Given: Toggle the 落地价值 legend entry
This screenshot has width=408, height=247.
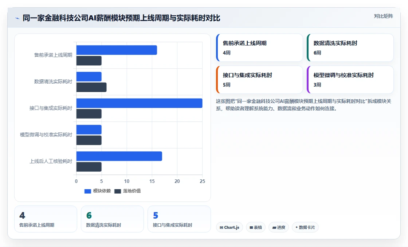Looking at the screenshot, I should pos(127,191).
